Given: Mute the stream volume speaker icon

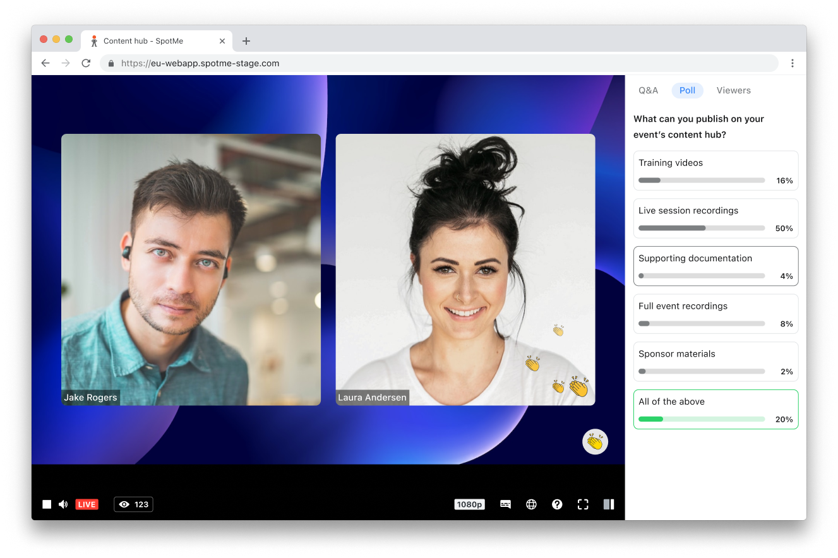Looking at the screenshot, I should coord(63,504).
